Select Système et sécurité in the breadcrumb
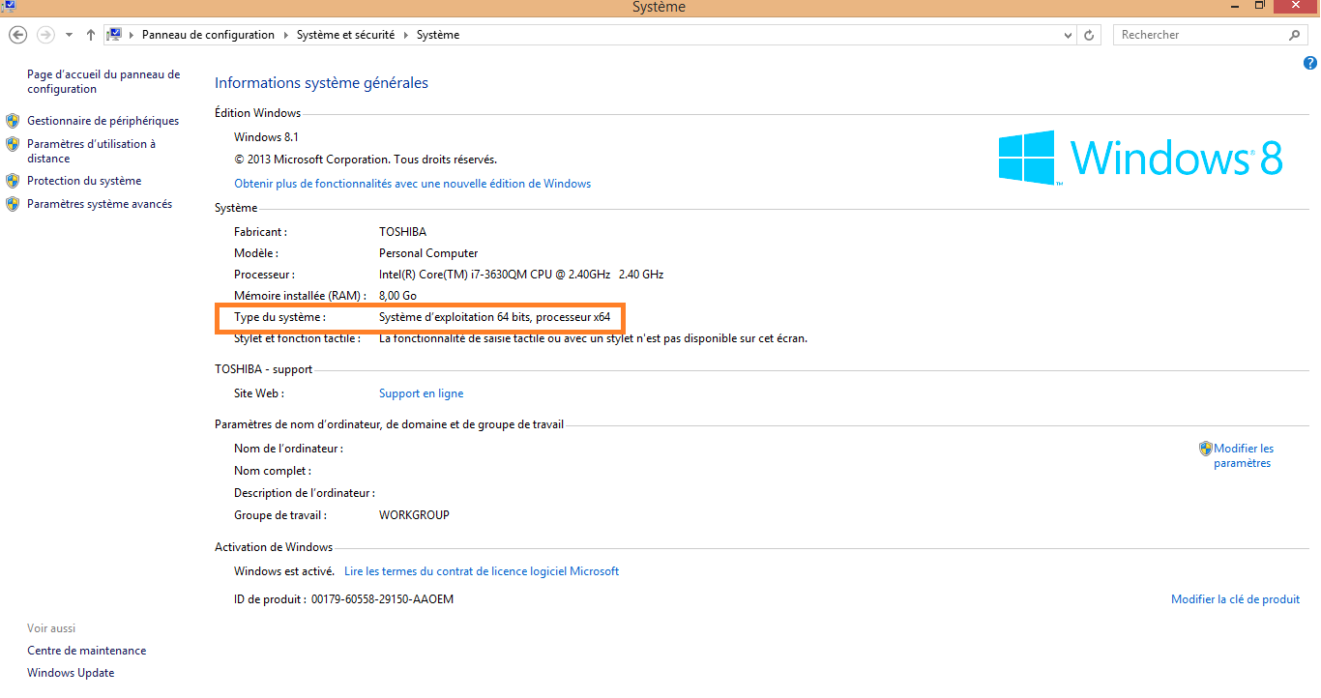Screen dimensions: 1321x698 (345, 35)
